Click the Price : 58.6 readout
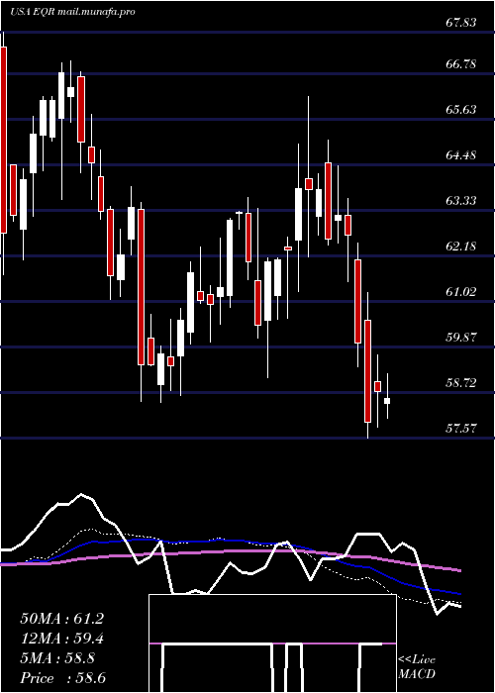Viewport: 495px width, 693px height. coord(61,678)
